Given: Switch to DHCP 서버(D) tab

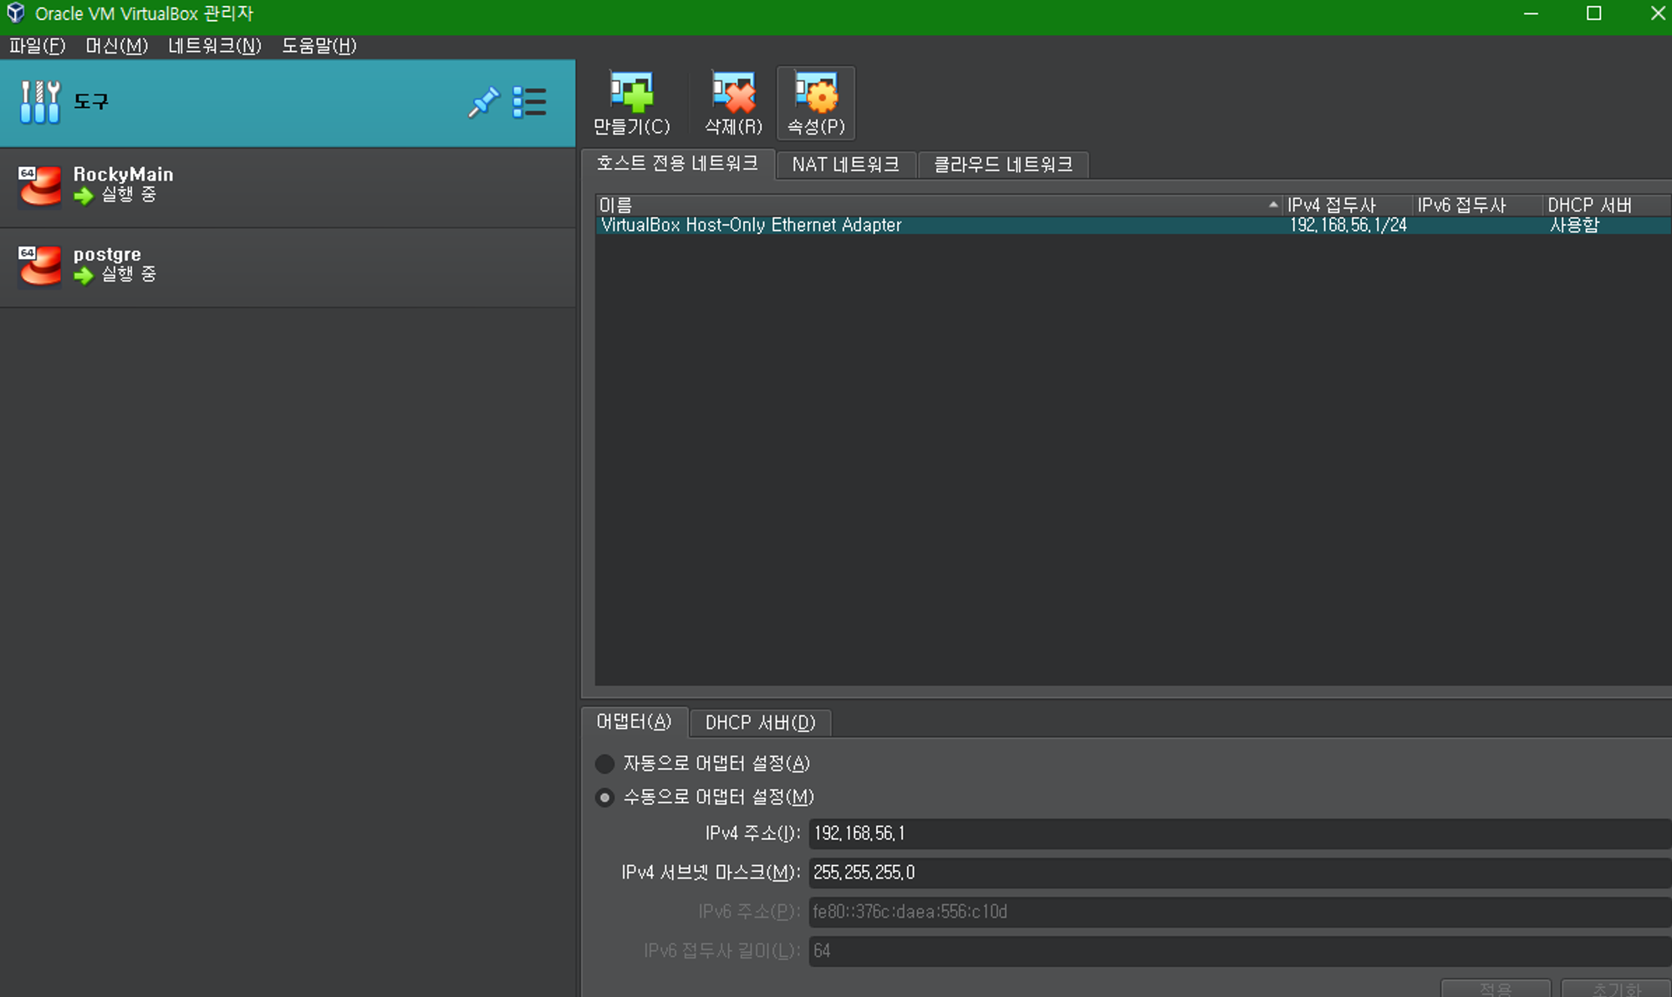Looking at the screenshot, I should point(760,723).
